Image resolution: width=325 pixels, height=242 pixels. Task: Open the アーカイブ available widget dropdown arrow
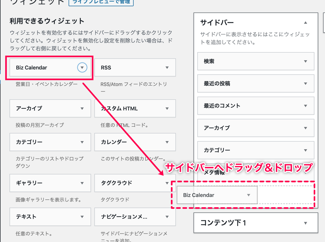click(x=82, y=109)
